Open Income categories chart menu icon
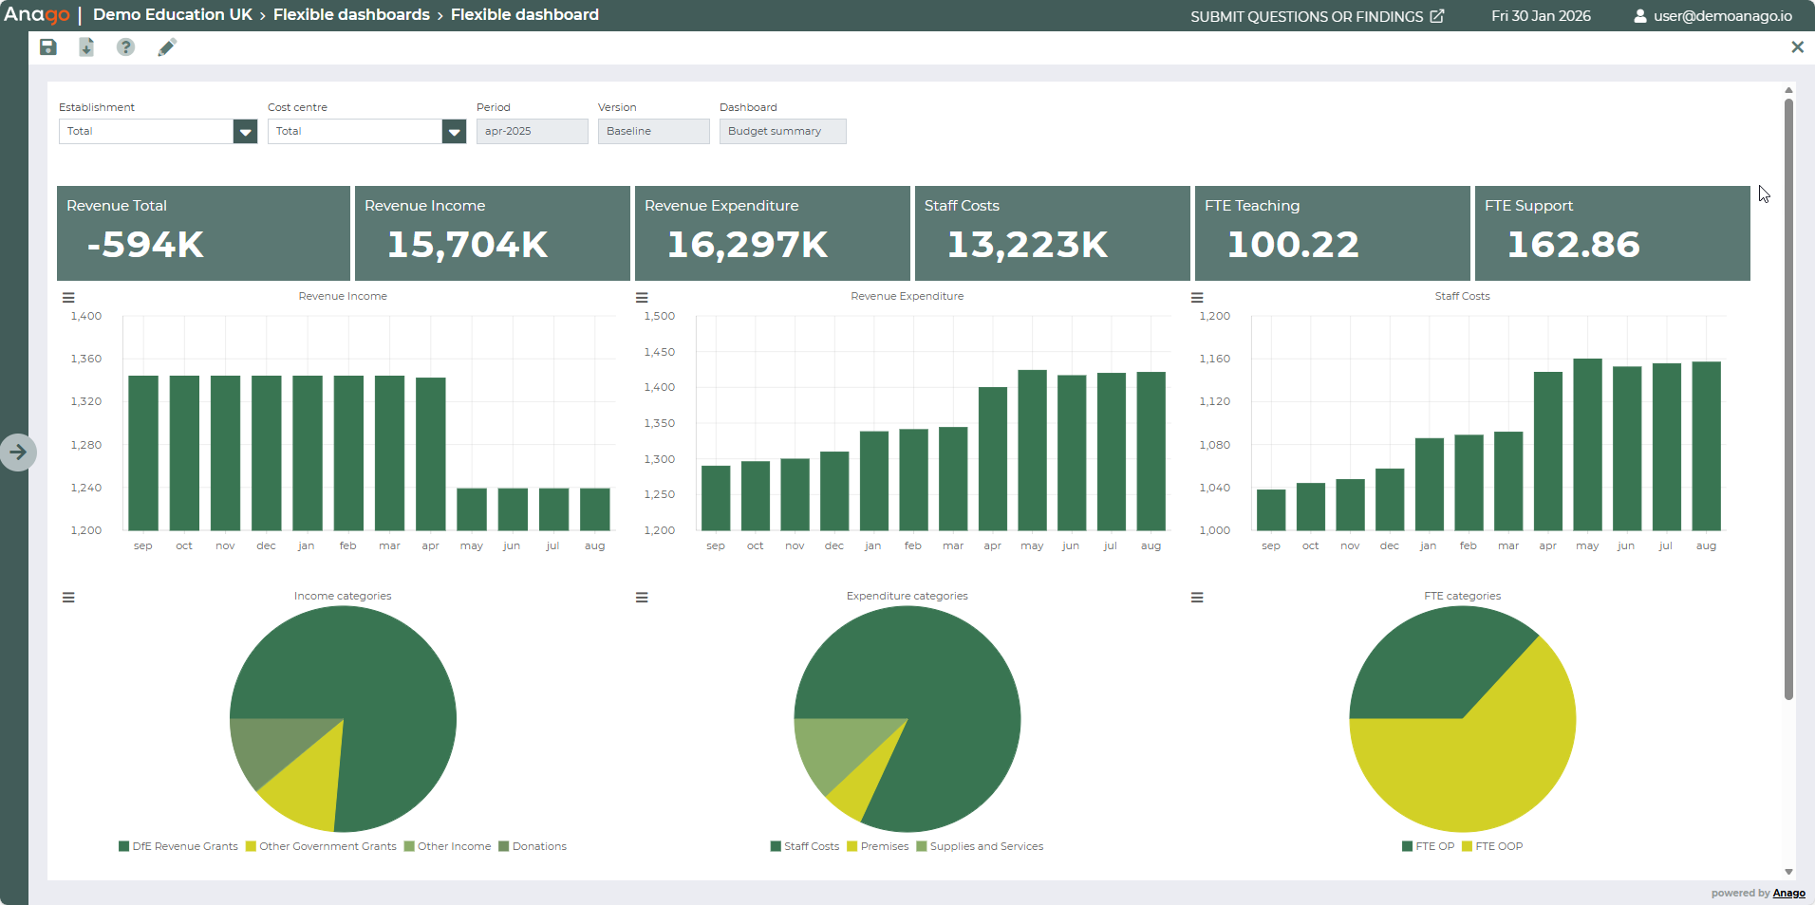 coord(68,598)
